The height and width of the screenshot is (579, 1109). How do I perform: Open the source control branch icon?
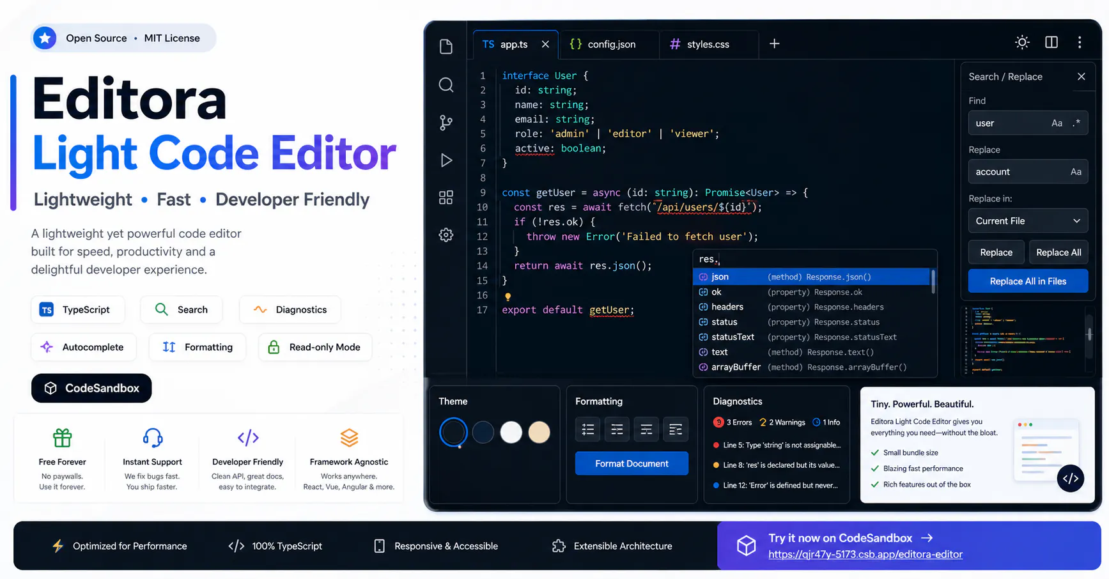coord(446,123)
